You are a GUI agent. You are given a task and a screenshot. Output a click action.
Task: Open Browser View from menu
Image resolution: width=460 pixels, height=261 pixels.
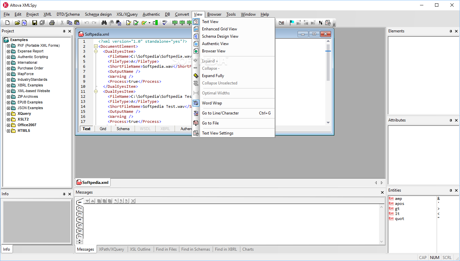pyautogui.click(x=233, y=51)
